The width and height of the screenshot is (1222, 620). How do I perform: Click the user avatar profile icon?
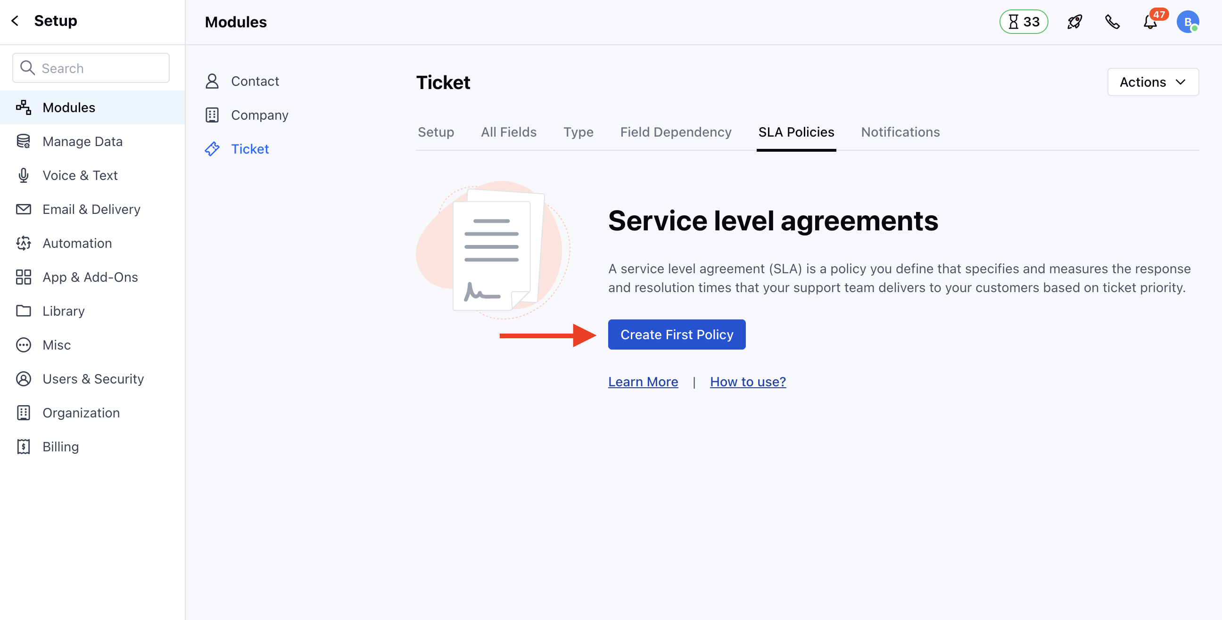pos(1188,22)
